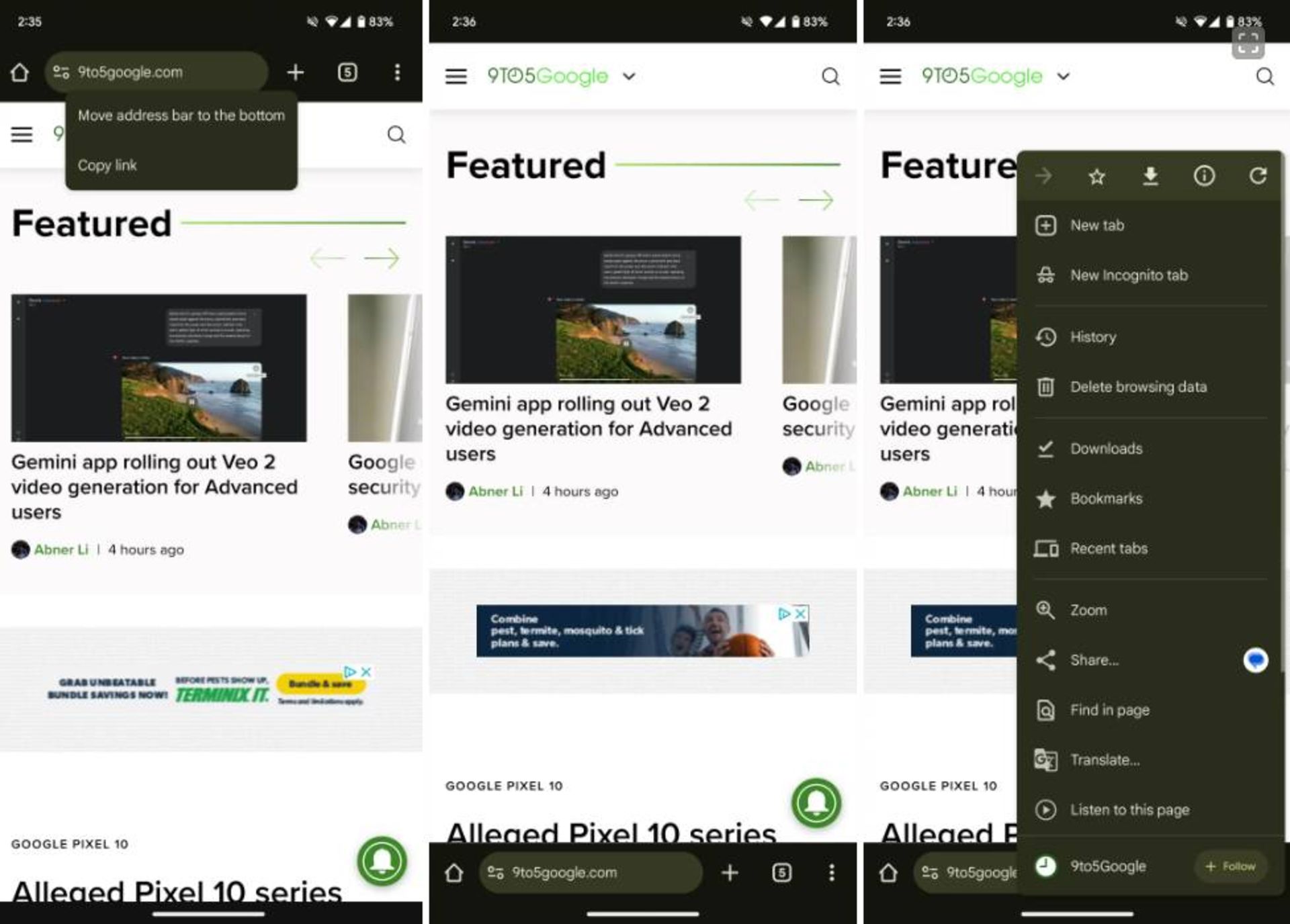
Task: Expand the 9to5Google site chevron in the middle screenshot
Action: (629, 77)
